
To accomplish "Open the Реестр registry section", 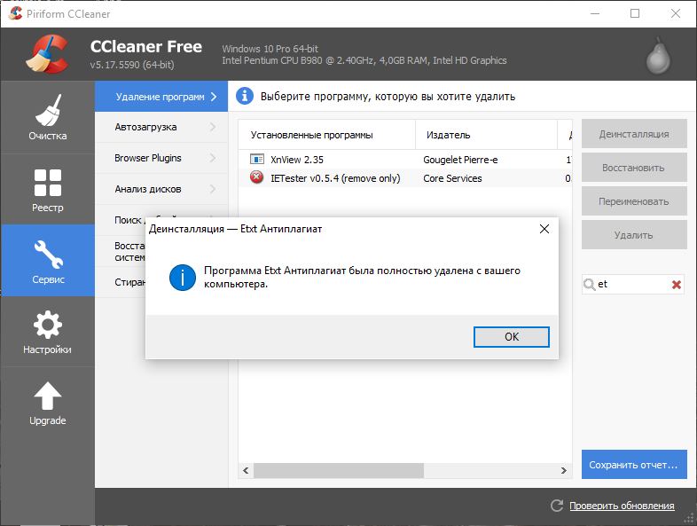I will 48,190.
